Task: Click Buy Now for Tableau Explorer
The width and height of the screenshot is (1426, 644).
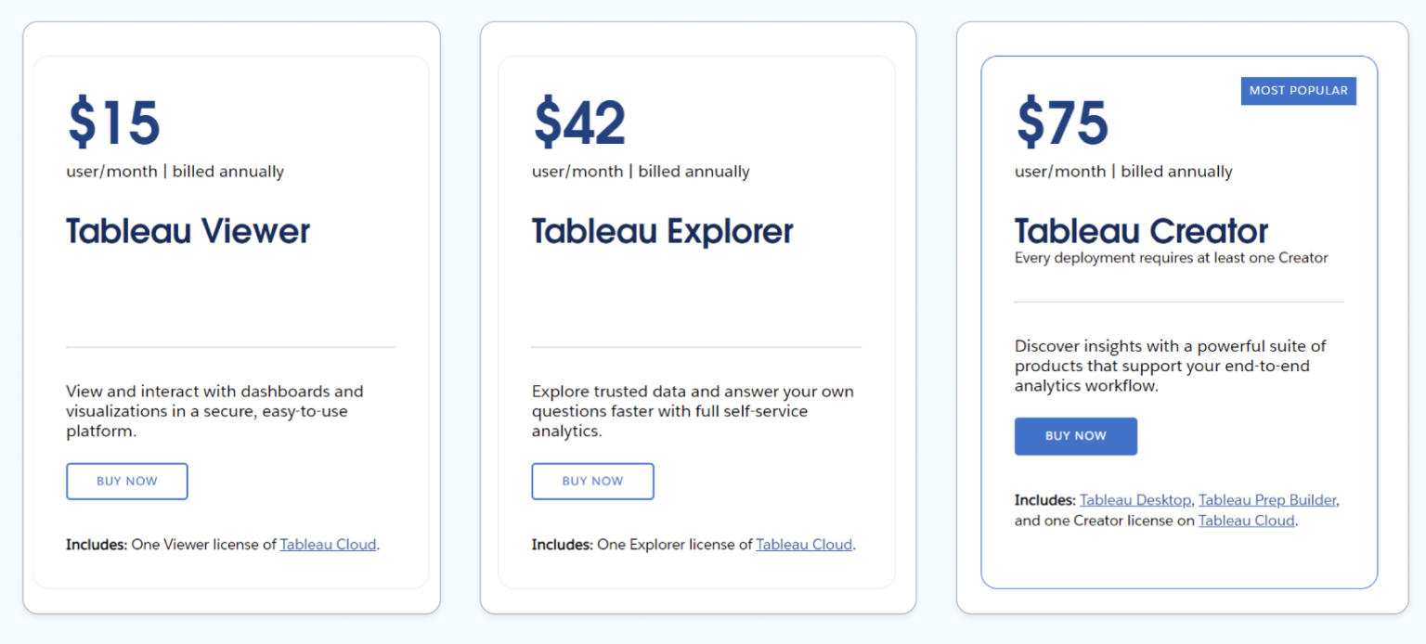Action: click(x=592, y=481)
